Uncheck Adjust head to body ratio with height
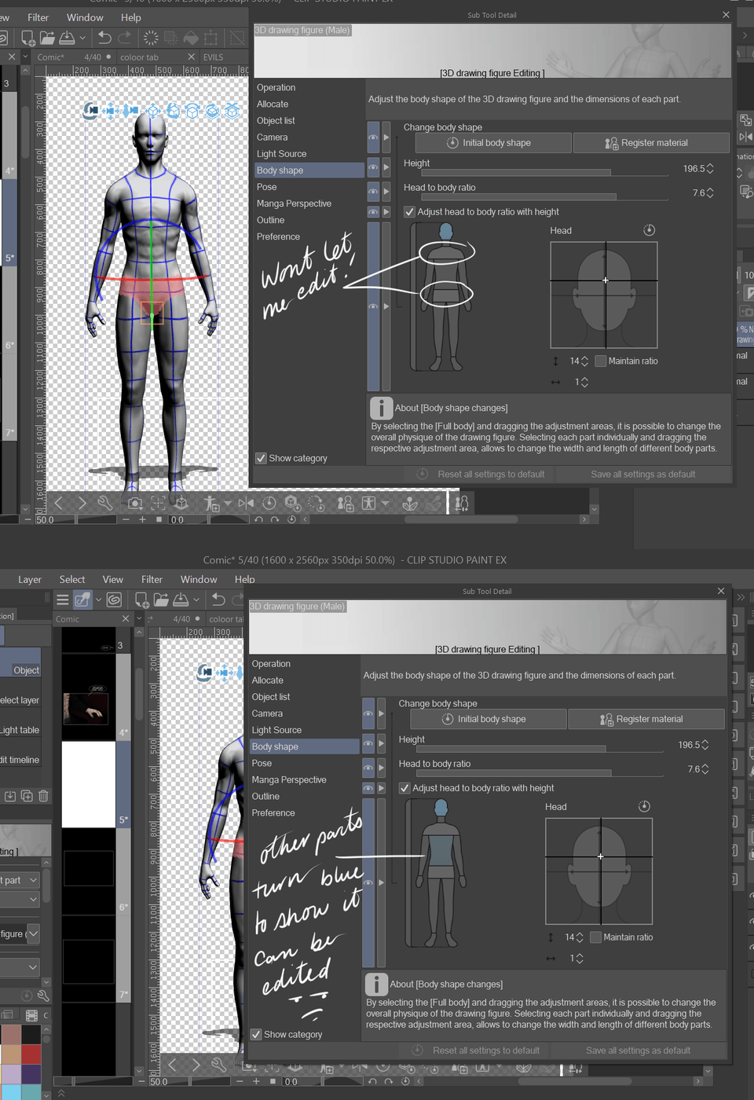 (x=409, y=211)
